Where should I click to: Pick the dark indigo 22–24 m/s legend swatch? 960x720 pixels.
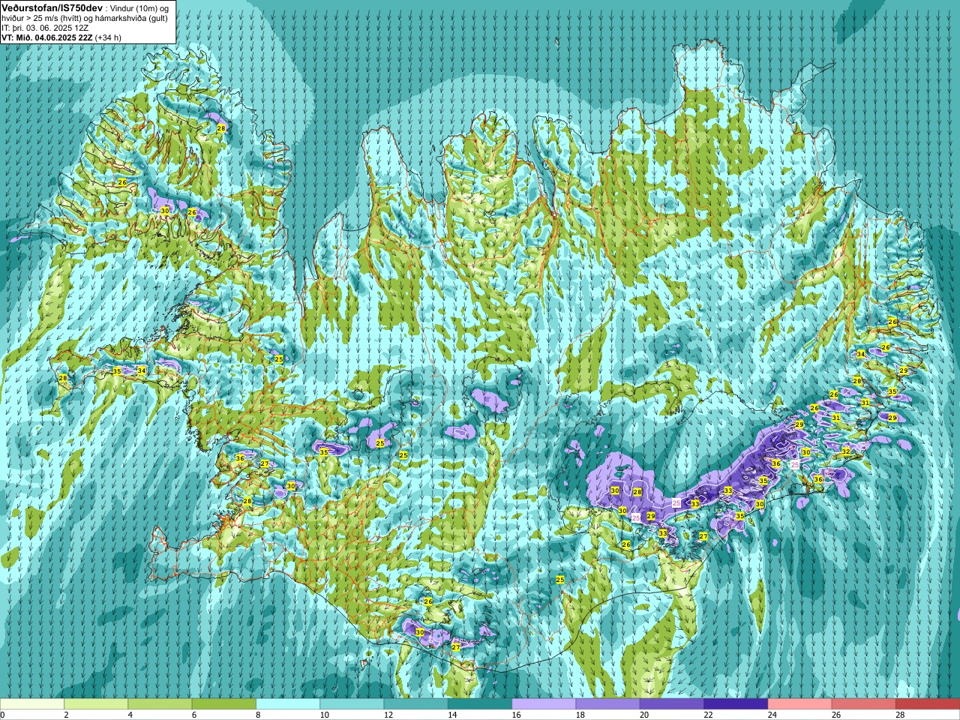736,704
